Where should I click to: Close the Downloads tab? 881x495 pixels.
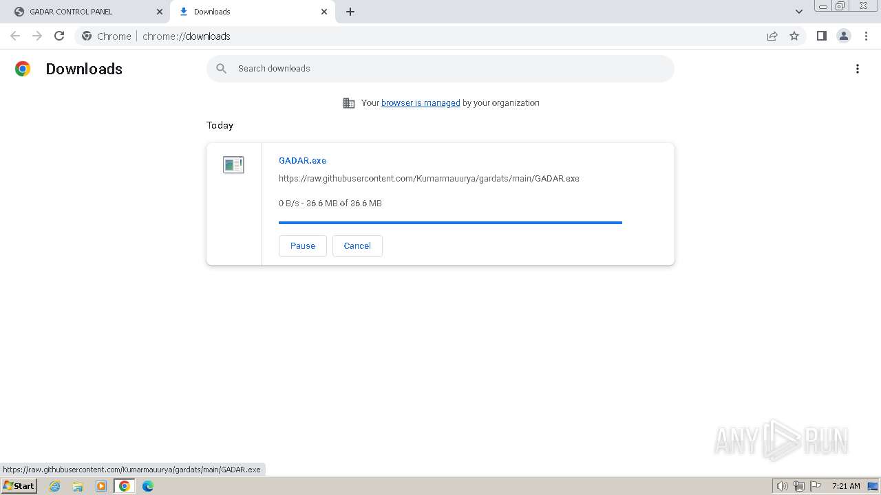click(324, 12)
